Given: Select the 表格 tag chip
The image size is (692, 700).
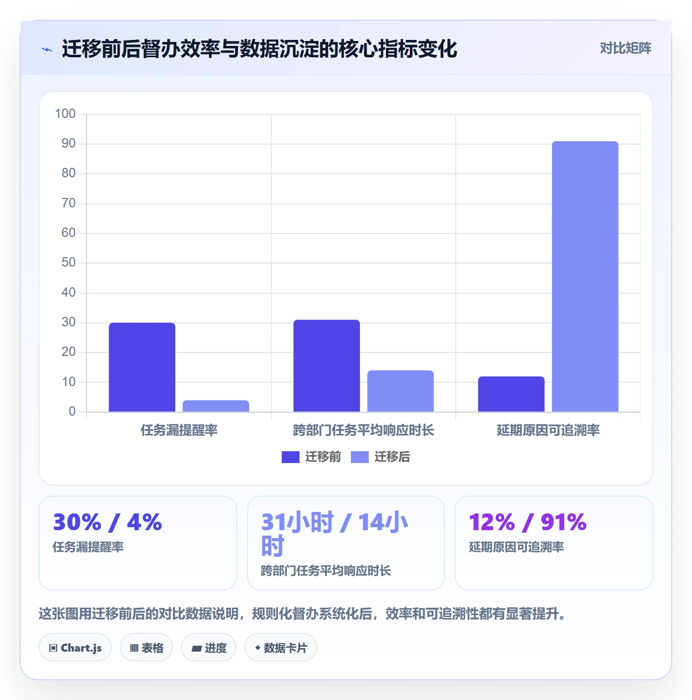Looking at the screenshot, I should click(x=146, y=647).
